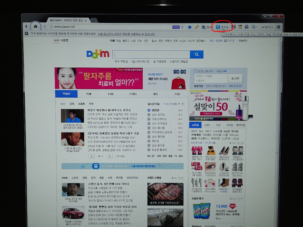303x227 pixels.
Task: Bookmark page with the blue star
Action: tap(190, 27)
